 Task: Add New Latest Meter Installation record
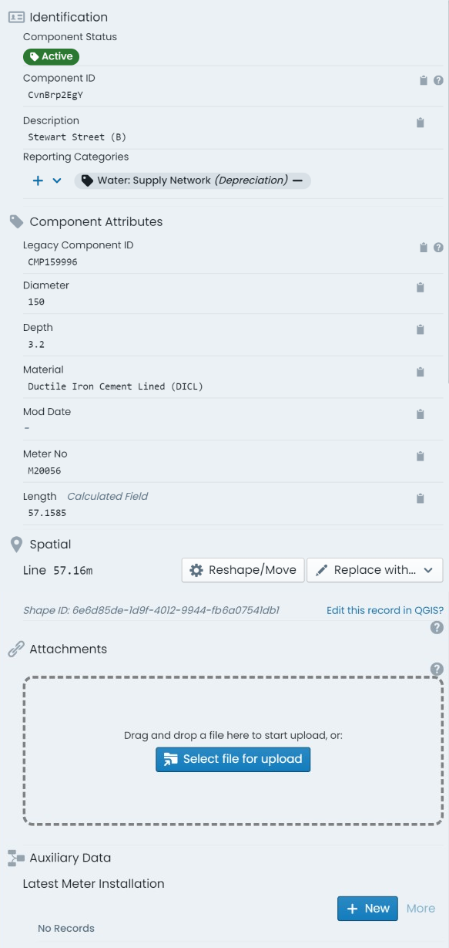[368, 909]
